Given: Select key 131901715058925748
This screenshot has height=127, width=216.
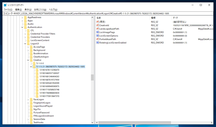Looking at the screenshot, I should pos(49,90).
